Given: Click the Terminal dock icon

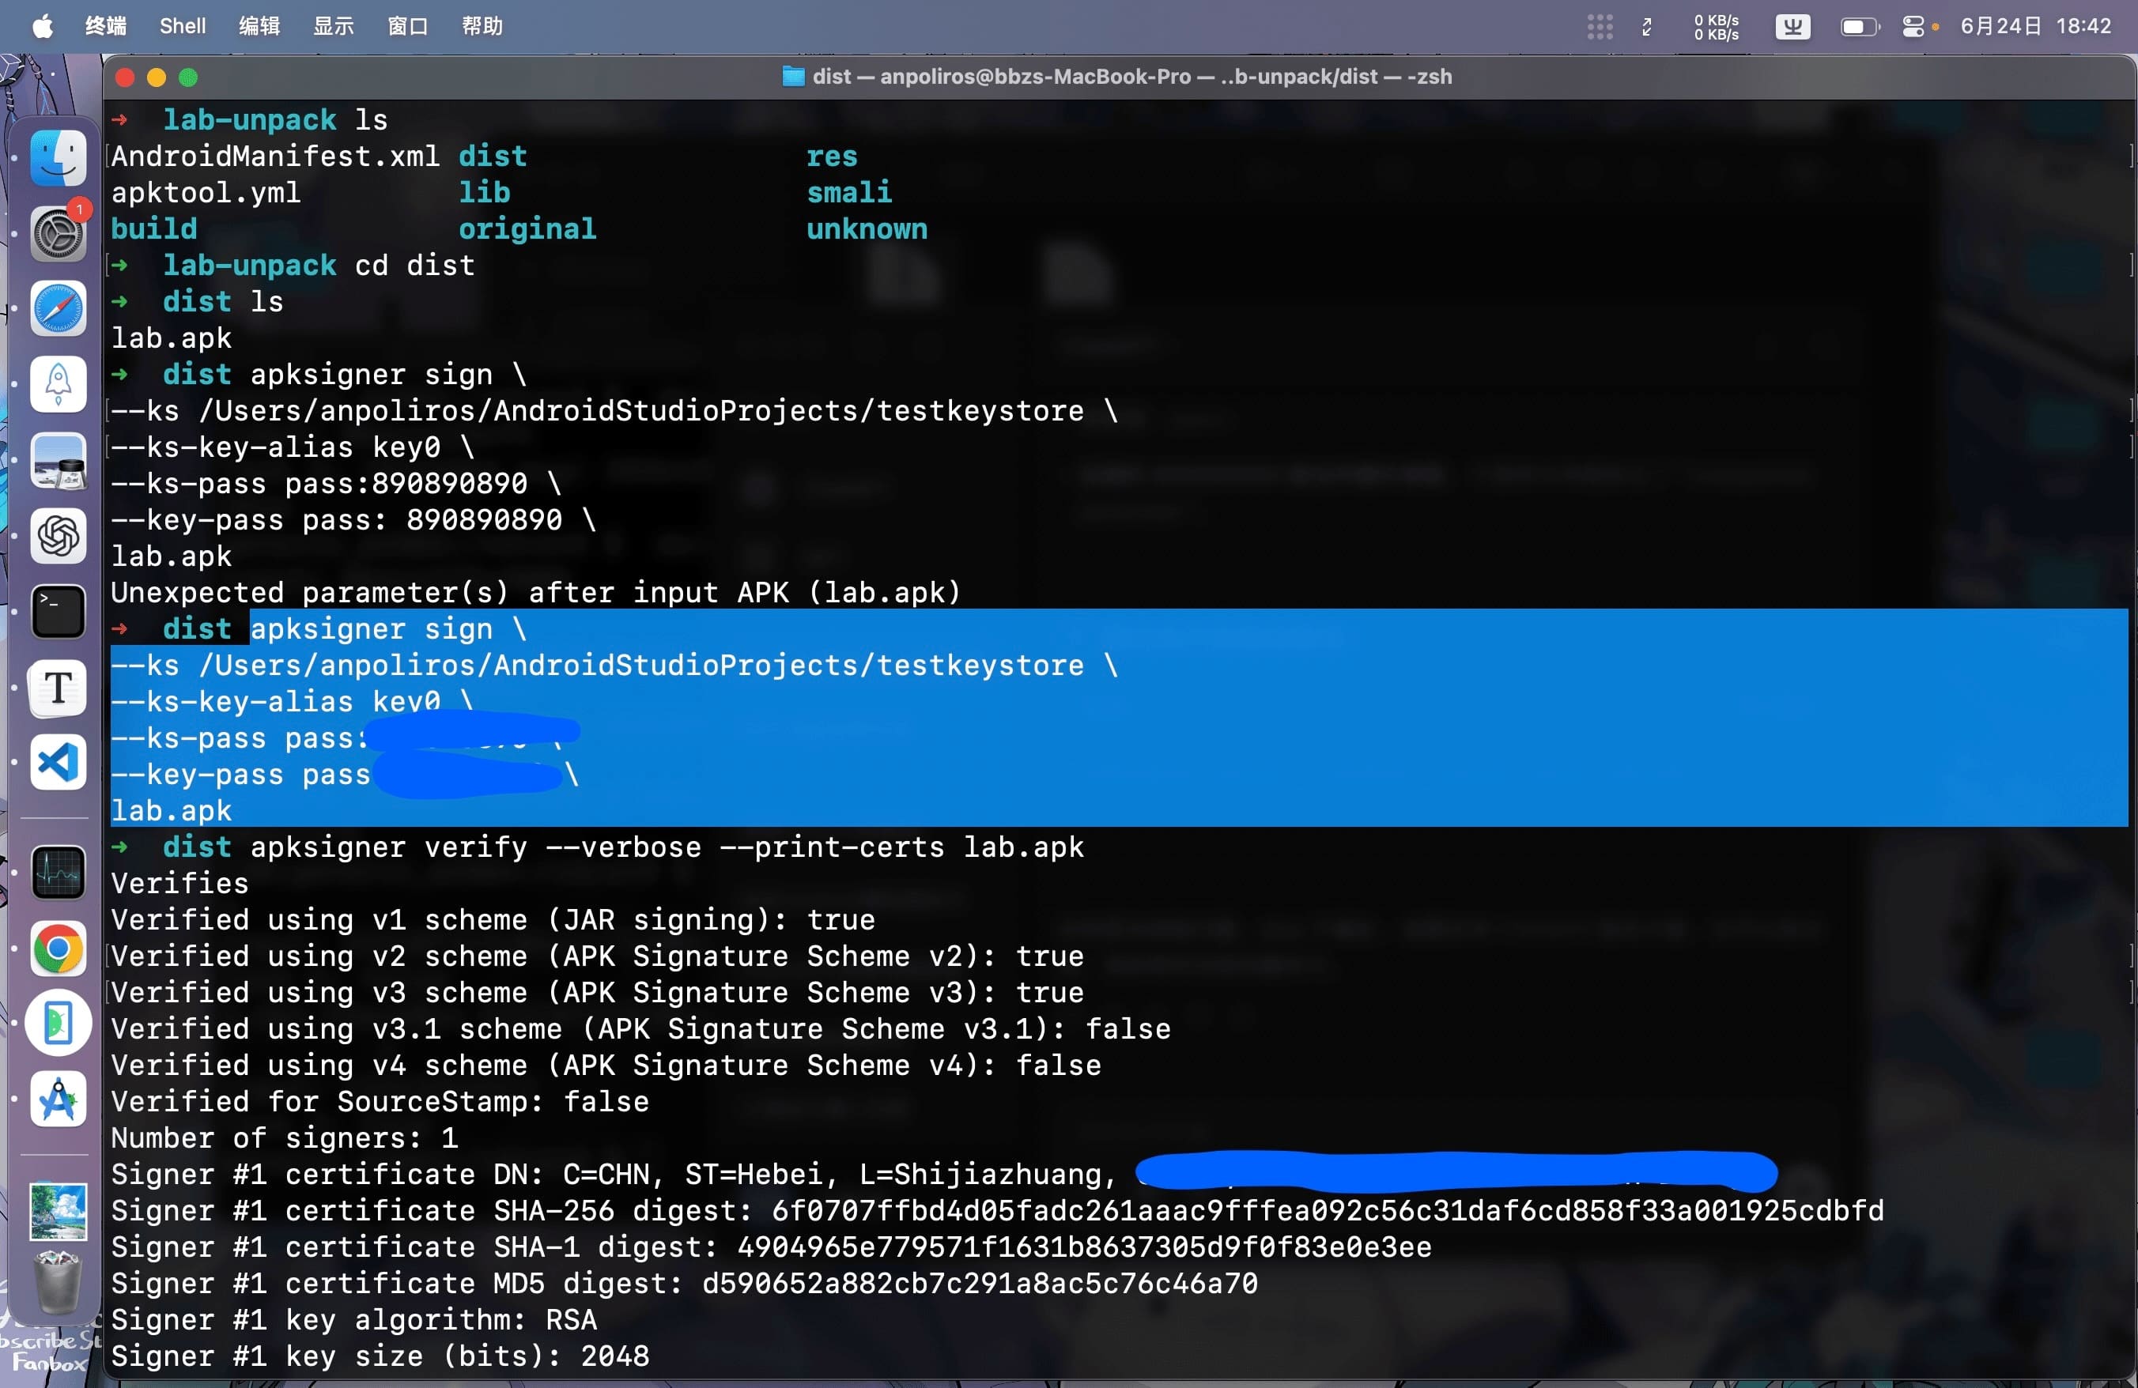Looking at the screenshot, I should click(x=59, y=613).
